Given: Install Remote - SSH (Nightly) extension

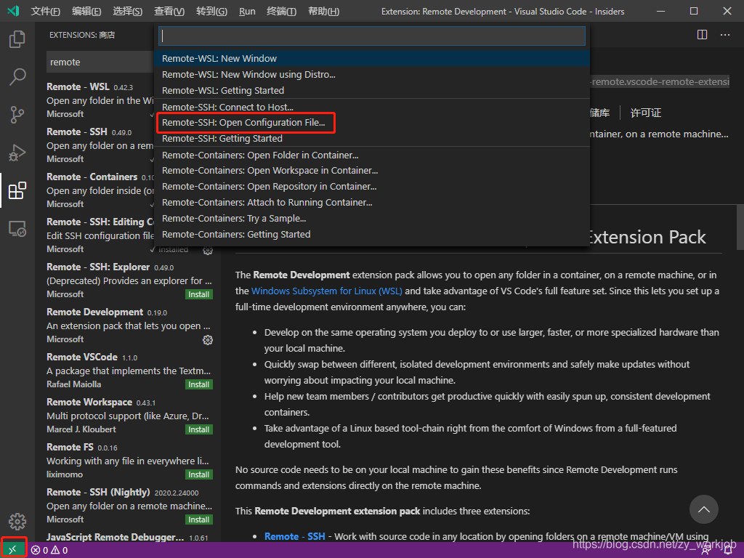Looking at the screenshot, I should point(199,520).
